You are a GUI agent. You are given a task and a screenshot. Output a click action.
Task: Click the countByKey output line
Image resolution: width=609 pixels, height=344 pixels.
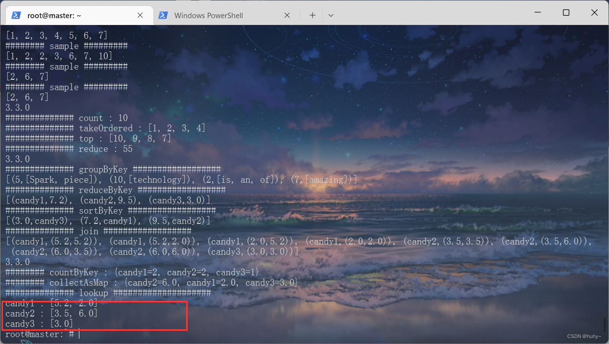click(132, 272)
